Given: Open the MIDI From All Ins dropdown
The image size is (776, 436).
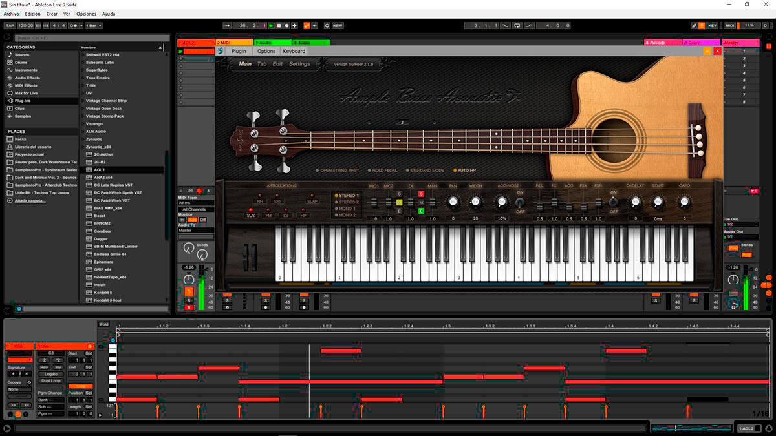Looking at the screenshot, I should pos(195,203).
